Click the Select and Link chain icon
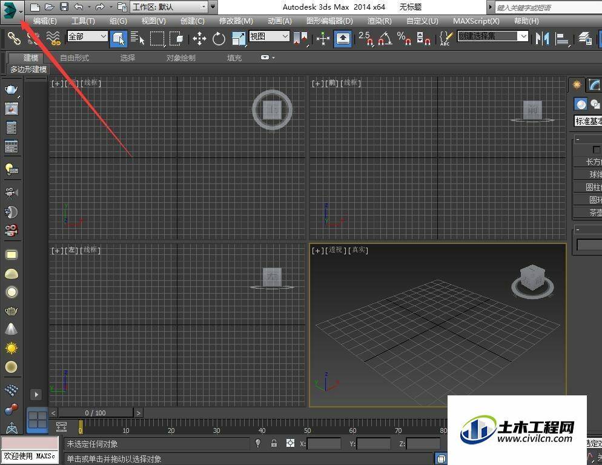The image size is (602, 465). 14,38
